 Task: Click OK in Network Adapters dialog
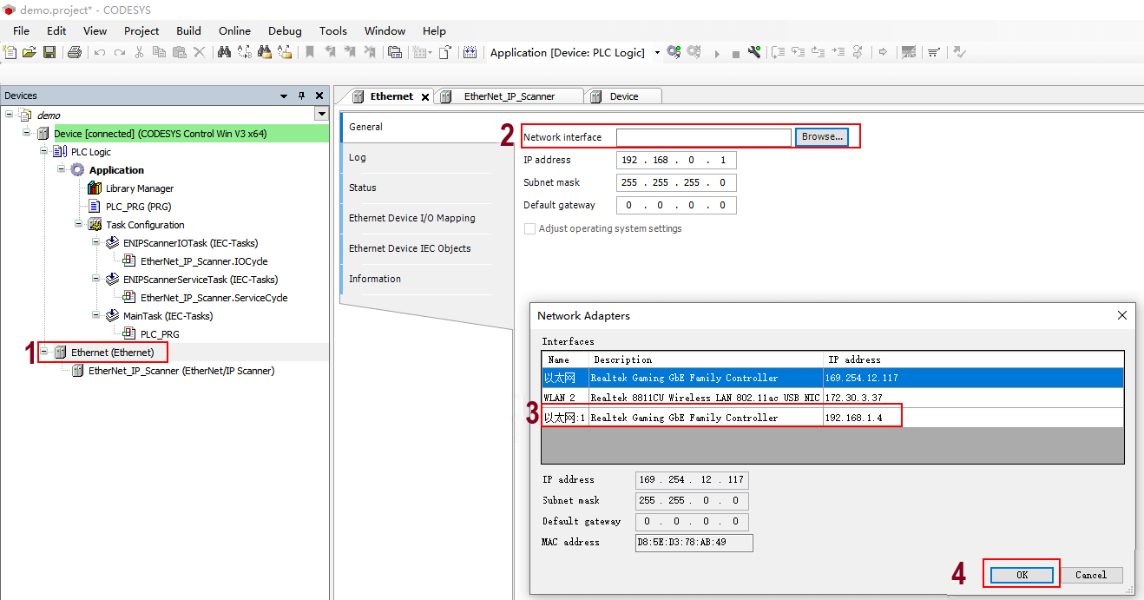1022,575
